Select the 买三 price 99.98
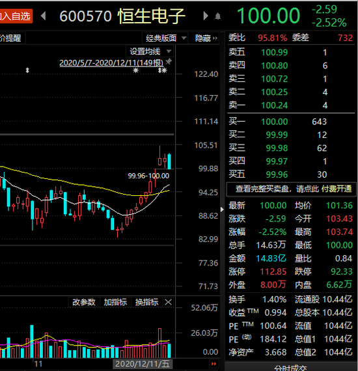358x371 pixels. pyautogui.click(x=277, y=148)
